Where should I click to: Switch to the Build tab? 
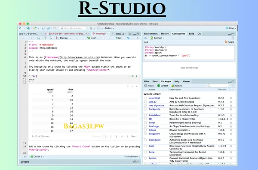tap(191, 33)
